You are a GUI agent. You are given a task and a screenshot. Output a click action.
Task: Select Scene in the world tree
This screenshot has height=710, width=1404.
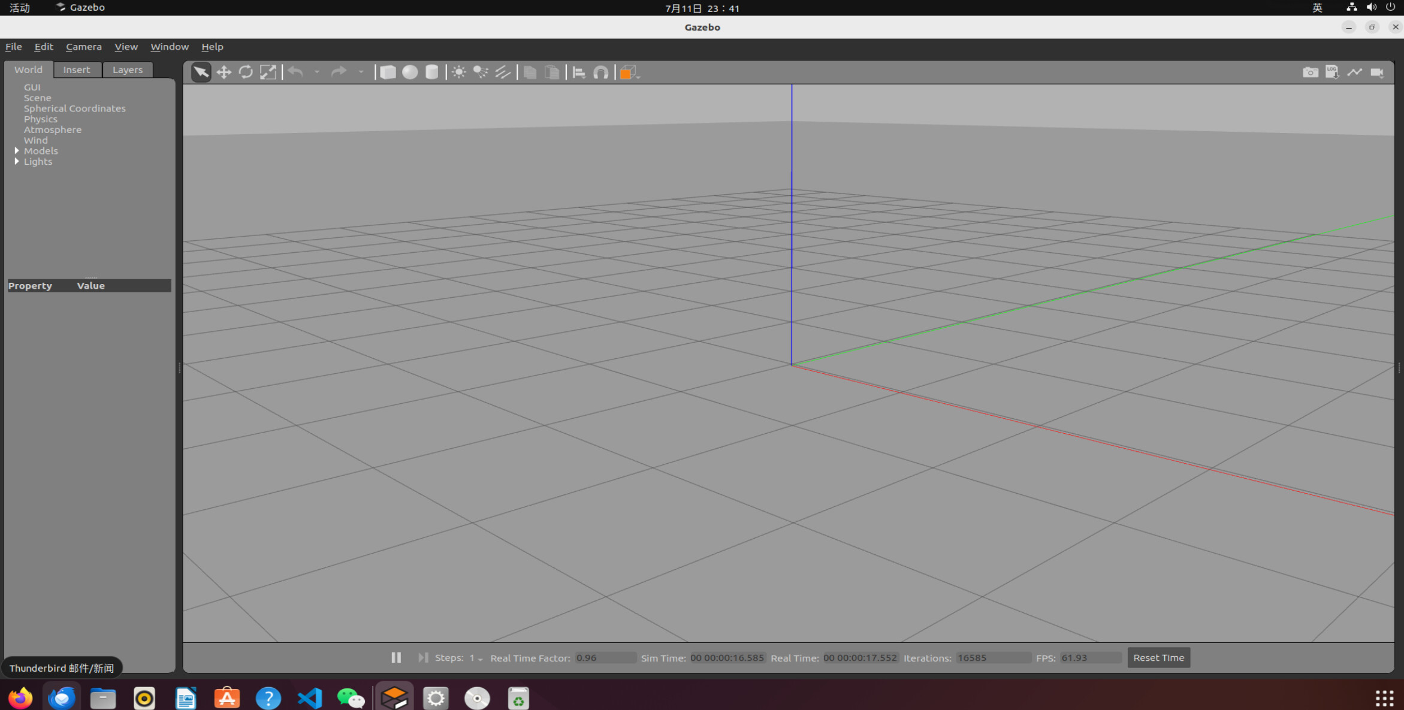tap(38, 98)
